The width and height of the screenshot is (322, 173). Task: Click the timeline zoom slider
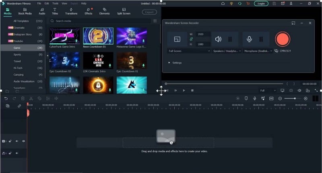coord(293,99)
